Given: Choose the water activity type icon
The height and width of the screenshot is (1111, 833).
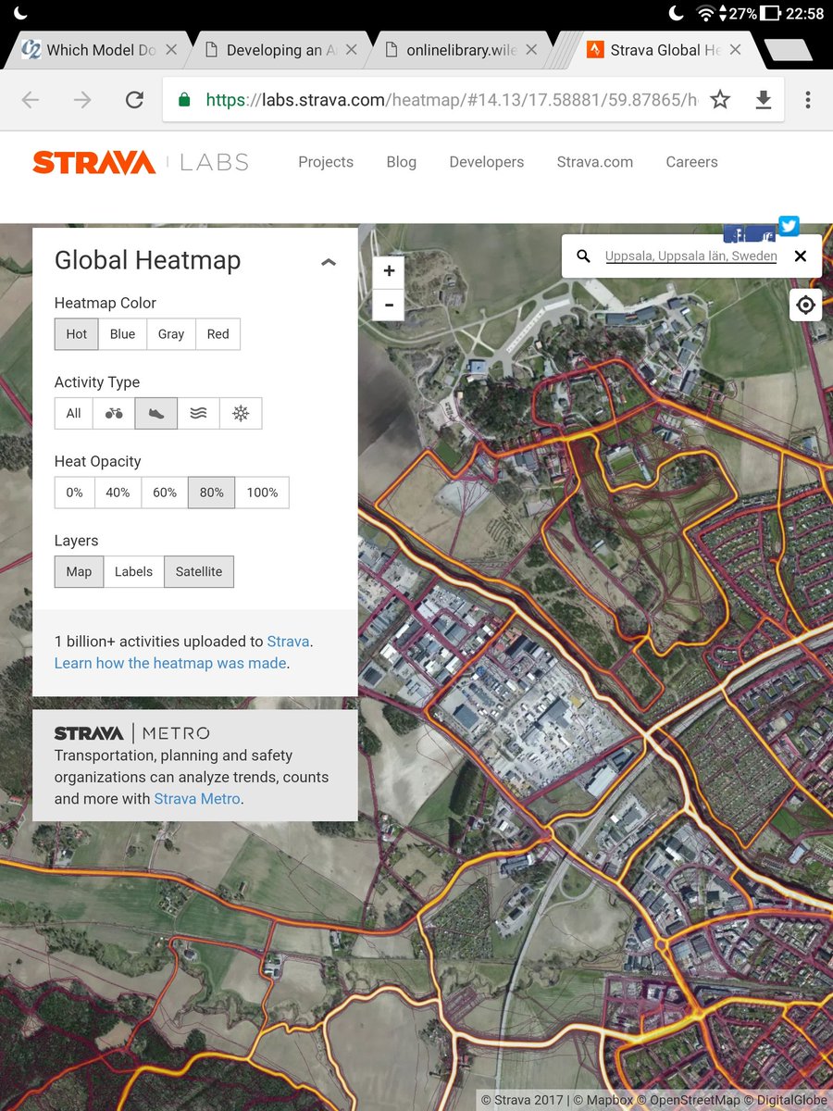Looking at the screenshot, I should click(198, 414).
